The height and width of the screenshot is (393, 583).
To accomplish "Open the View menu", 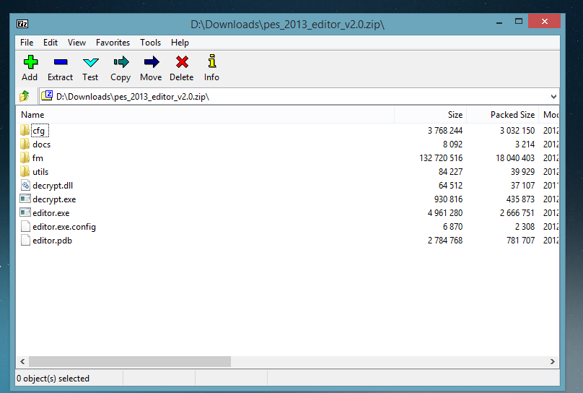I will tap(76, 43).
